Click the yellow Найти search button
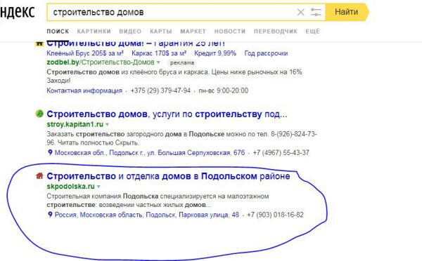 347,12
